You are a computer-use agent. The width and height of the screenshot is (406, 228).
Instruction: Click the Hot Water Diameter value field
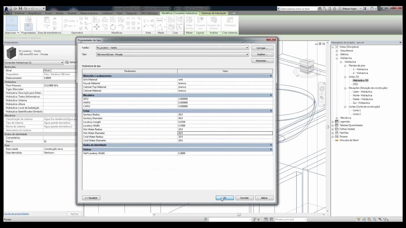(225, 133)
